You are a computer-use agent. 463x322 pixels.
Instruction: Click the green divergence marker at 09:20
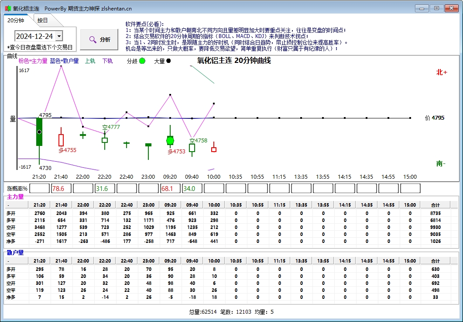pyautogui.click(x=170, y=140)
